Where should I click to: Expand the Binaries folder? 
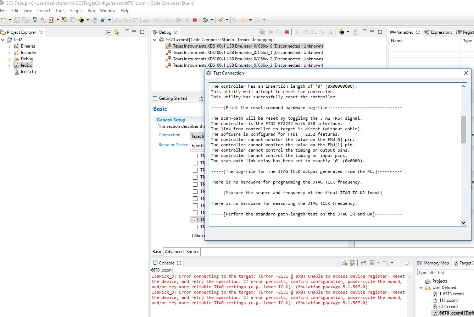[x=10, y=46]
